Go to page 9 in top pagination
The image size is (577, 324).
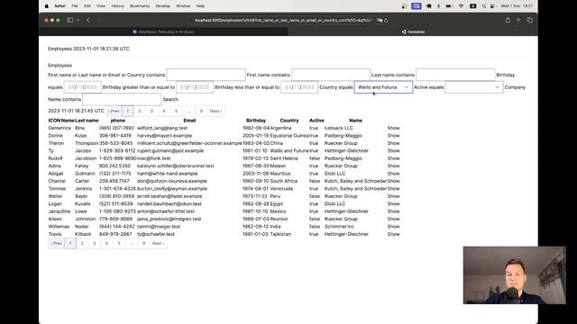pyautogui.click(x=201, y=111)
